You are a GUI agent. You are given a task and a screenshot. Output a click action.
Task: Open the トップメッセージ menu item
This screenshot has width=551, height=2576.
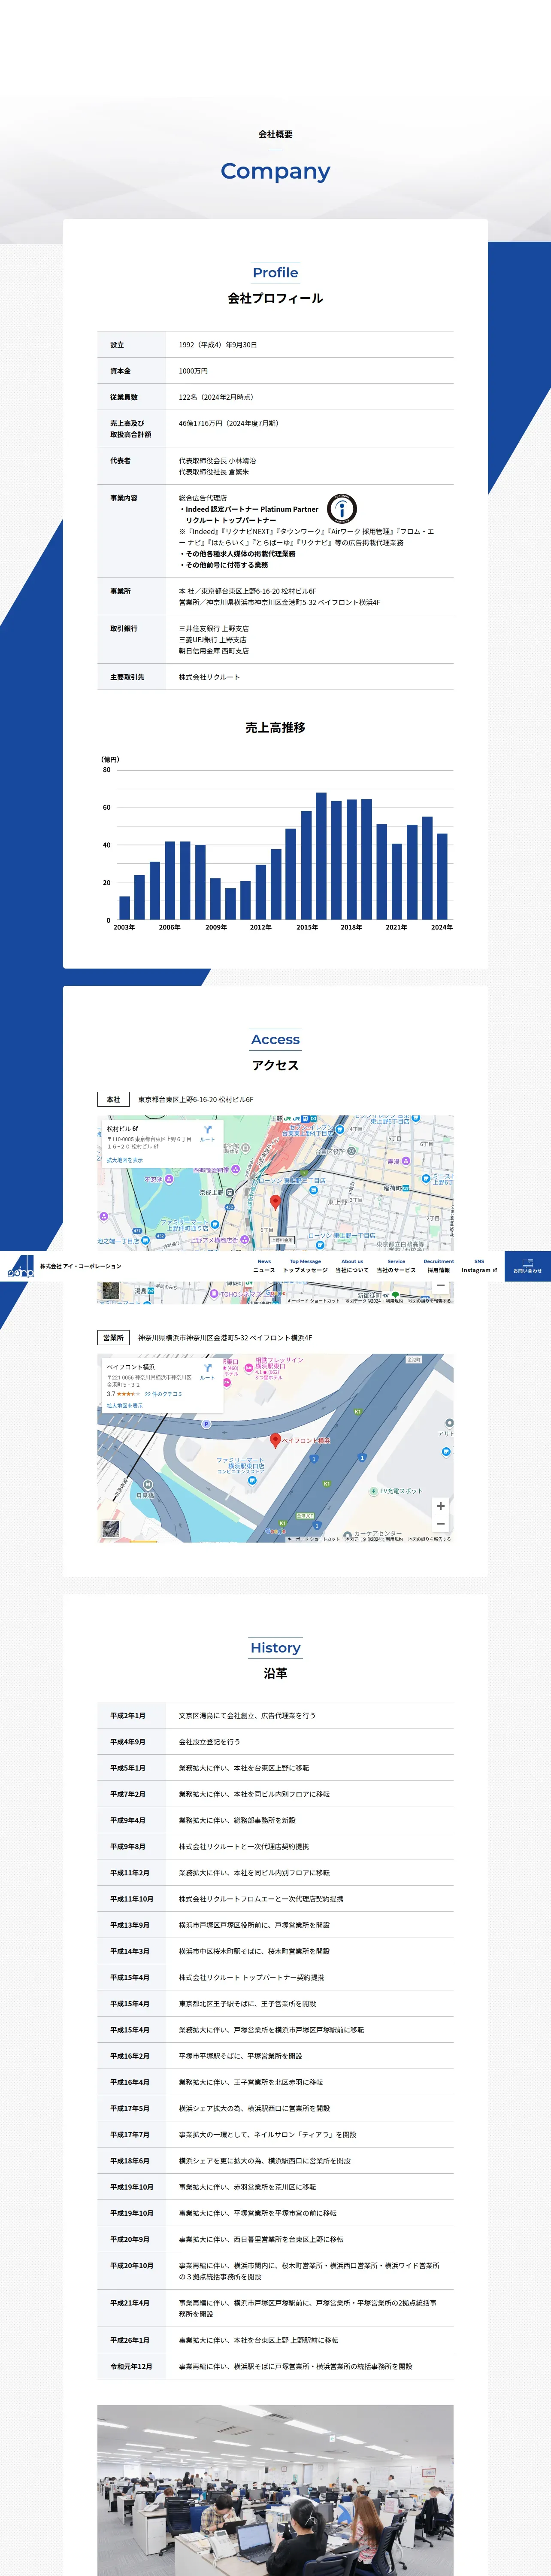(305, 1266)
